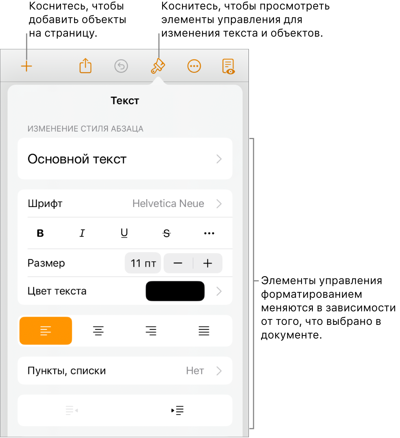Open more text style options ellipsis
Viewport: 400px width, 438px height.
coord(209,233)
